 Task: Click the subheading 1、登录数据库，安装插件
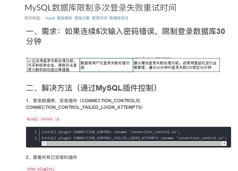[x=84, y=104]
